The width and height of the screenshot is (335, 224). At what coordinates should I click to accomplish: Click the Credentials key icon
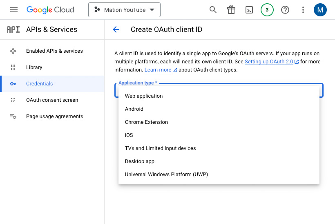[x=13, y=84]
